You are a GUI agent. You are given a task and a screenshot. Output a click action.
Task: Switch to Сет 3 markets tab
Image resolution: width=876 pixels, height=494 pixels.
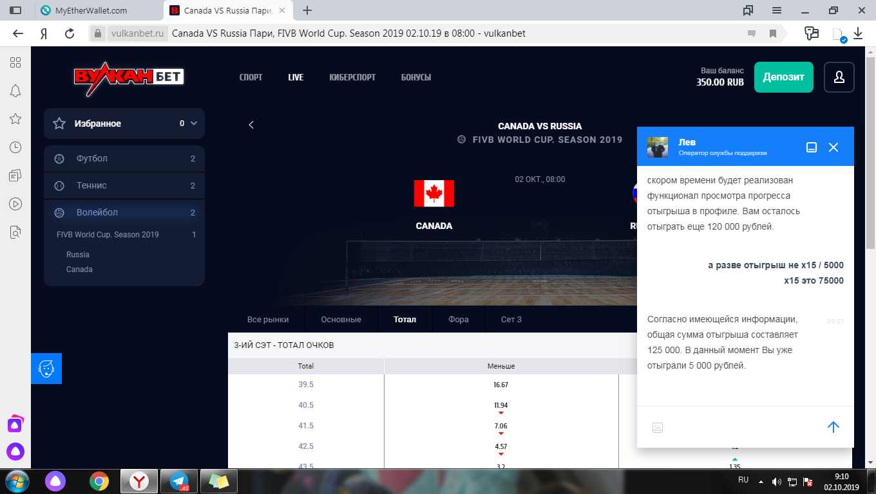(x=511, y=319)
